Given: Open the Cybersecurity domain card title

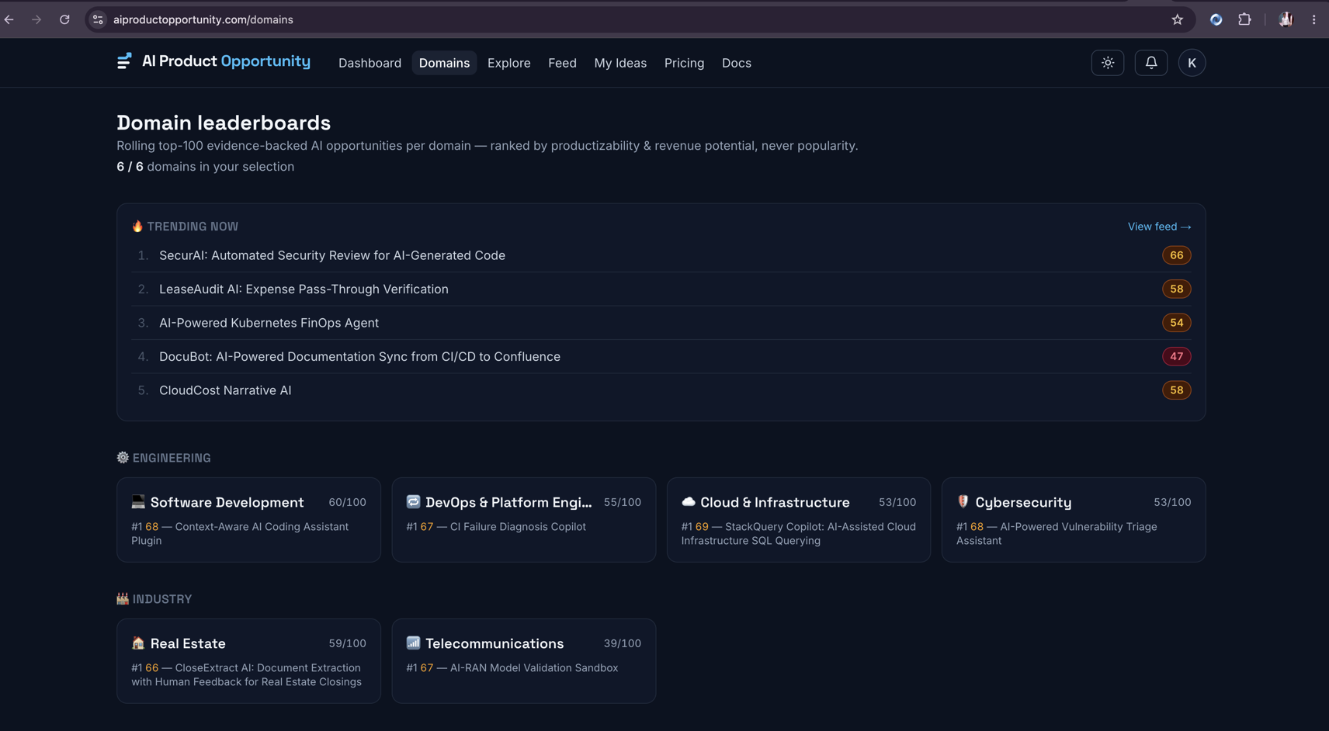Looking at the screenshot, I should pos(1023,502).
